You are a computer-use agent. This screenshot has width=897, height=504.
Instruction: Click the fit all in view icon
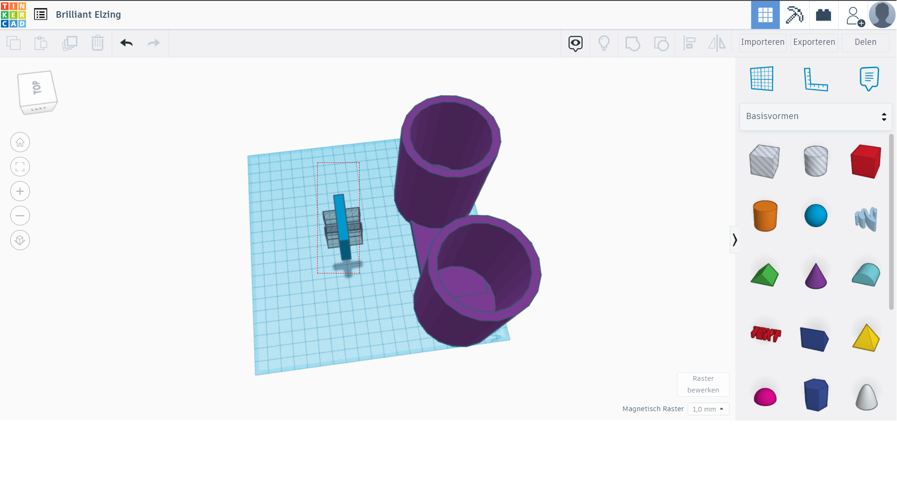coord(20,167)
